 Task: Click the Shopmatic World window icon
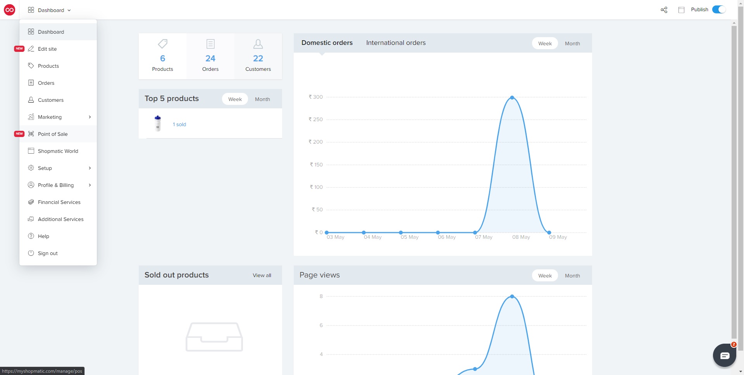[31, 151]
